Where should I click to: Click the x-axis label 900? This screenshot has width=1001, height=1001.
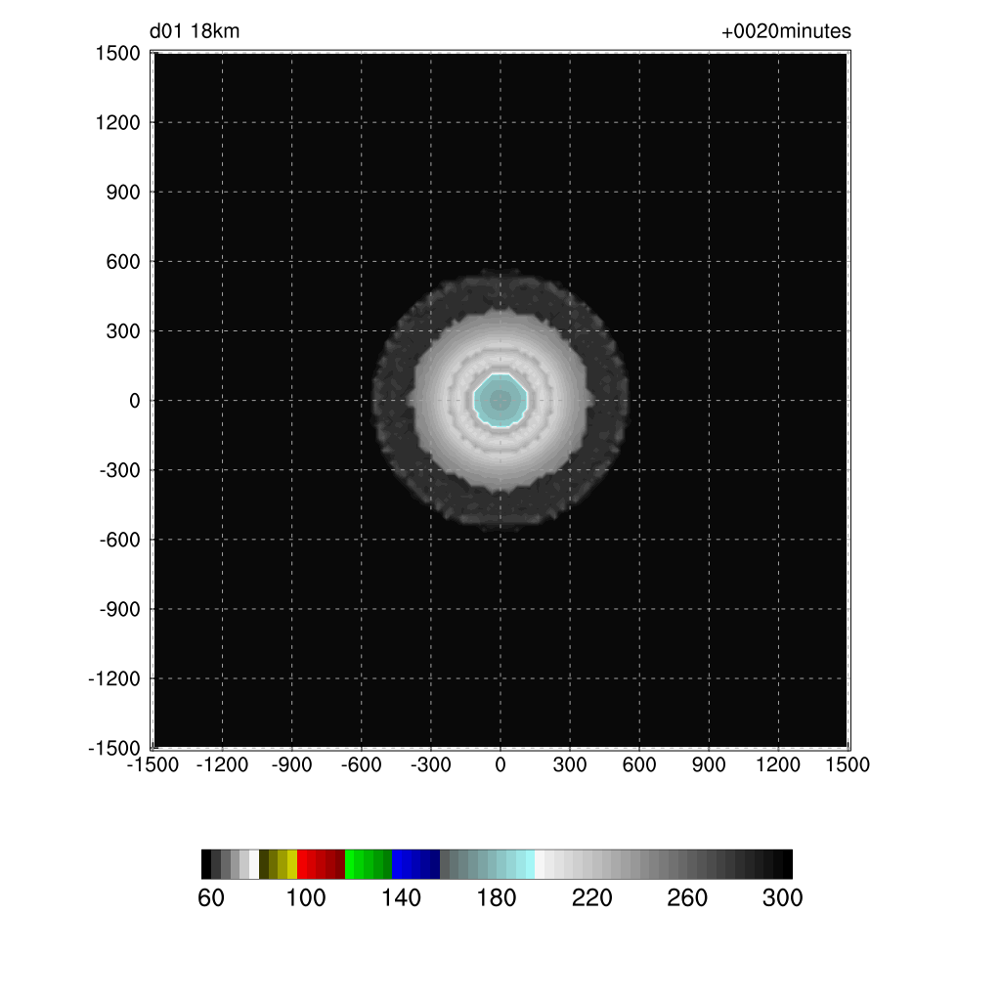(709, 764)
